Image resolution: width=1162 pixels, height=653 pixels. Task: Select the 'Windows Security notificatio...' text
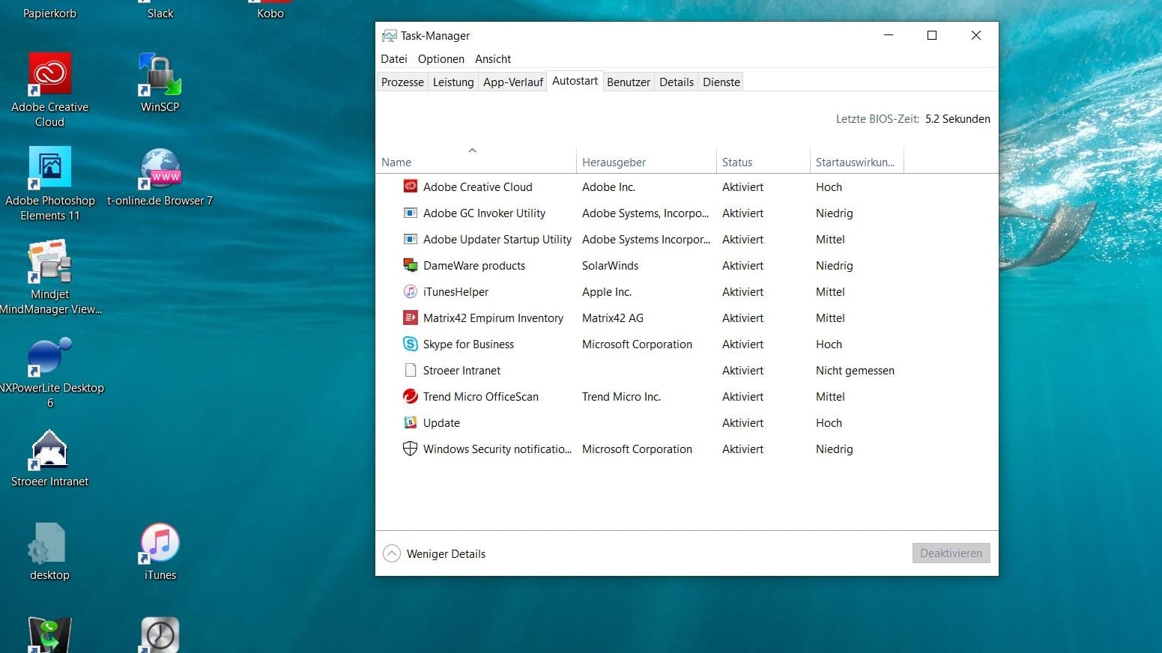[497, 449]
